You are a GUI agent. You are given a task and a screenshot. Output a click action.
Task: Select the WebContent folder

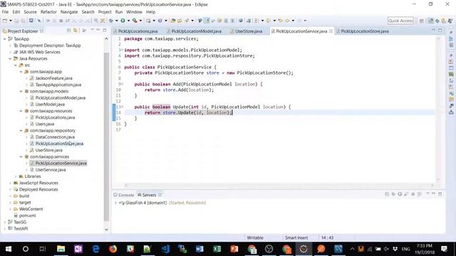coord(31,209)
